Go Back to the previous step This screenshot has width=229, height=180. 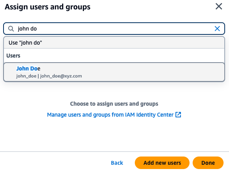(x=117, y=163)
